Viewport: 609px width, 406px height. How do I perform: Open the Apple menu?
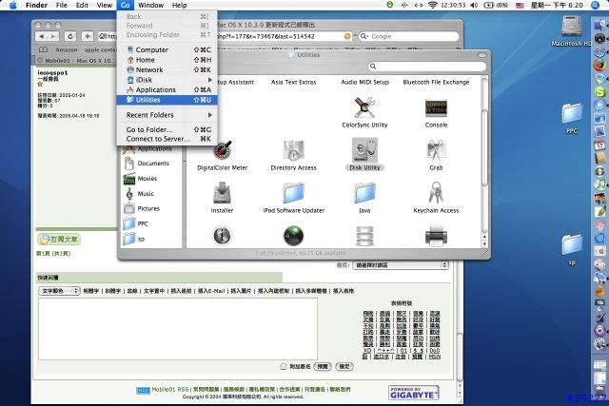(x=12, y=5)
